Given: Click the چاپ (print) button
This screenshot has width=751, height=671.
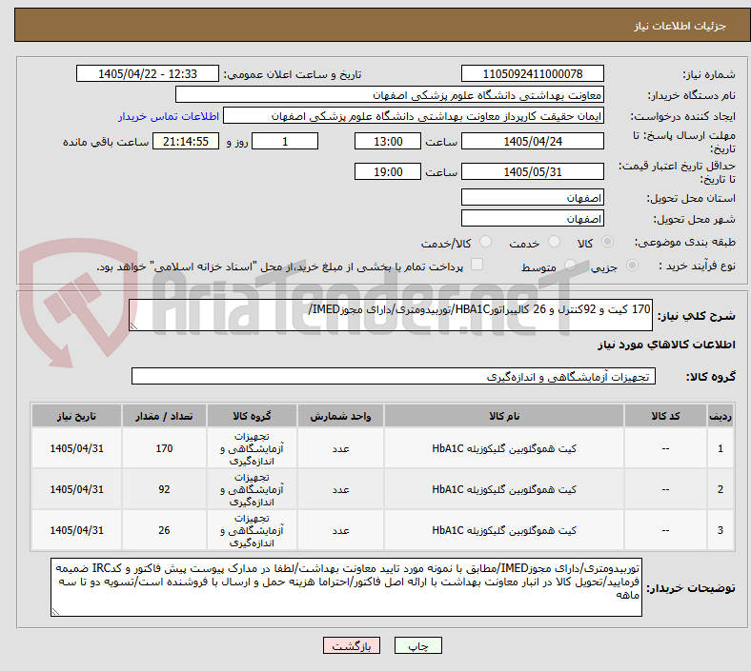Looking at the screenshot, I should pos(417,645).
